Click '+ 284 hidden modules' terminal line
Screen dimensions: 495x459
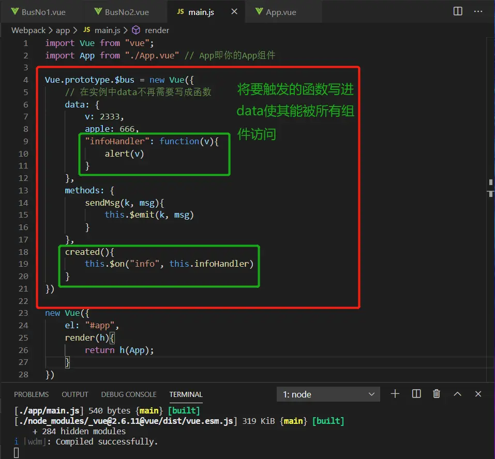79,431
